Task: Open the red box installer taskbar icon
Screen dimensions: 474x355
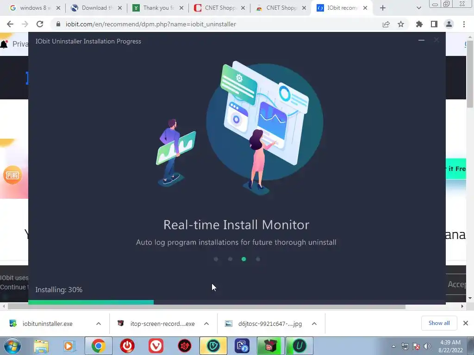Action: click(x=270, y=346)
